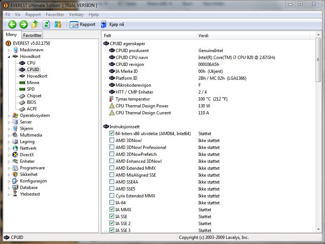Expand the Multimedia tree node
325x244 pixels.
[x=9, y=135]
